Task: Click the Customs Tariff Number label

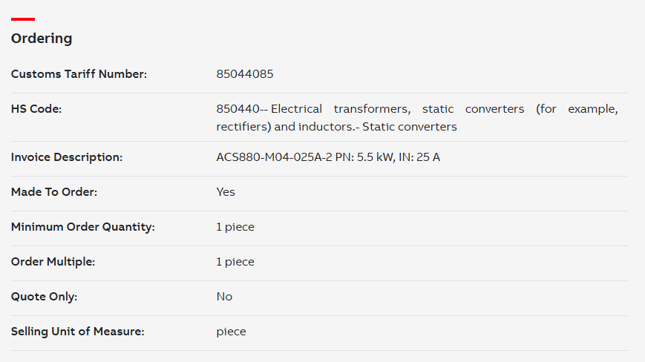Action: pos(79,74)
